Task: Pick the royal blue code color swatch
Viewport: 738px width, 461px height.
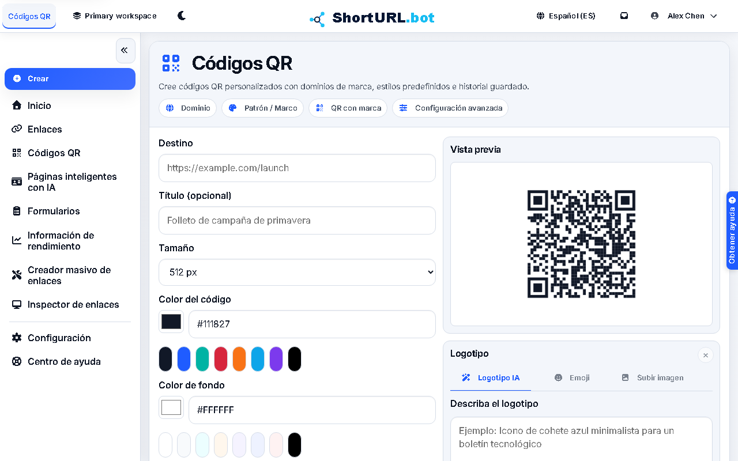Action: coord(184,359)
